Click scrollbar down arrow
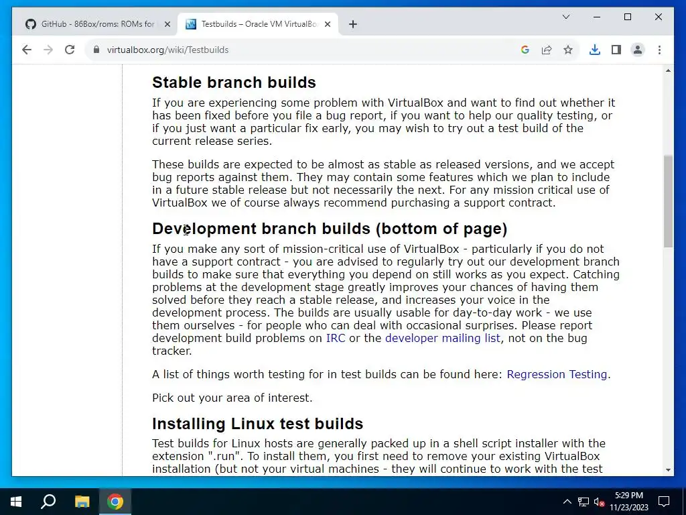Screen dimensions: 686x515 tap(668, 470)
